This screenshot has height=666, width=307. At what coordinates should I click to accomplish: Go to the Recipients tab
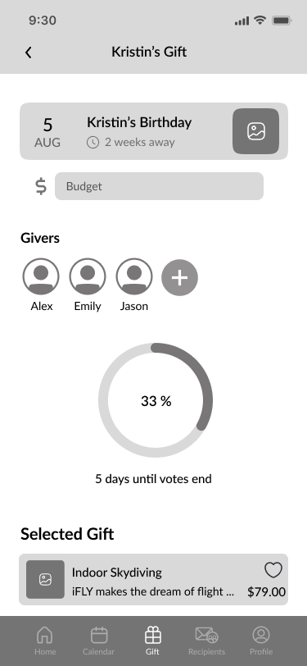(x=207, y=641)
